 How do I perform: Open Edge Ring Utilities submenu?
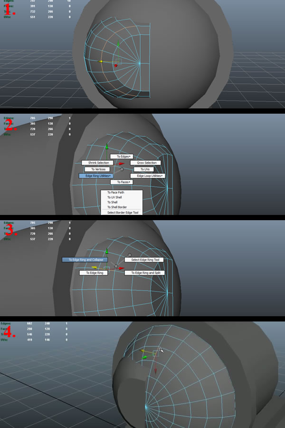coord(96,176)
